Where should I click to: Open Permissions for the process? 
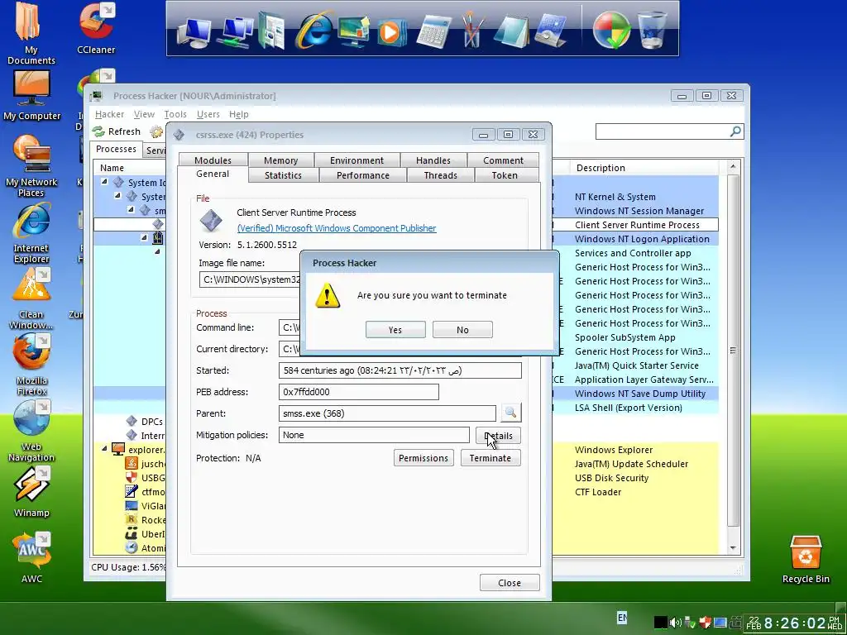[423, 458]
